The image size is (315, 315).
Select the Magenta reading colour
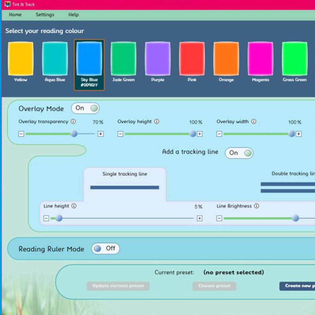tap(260, 59)
